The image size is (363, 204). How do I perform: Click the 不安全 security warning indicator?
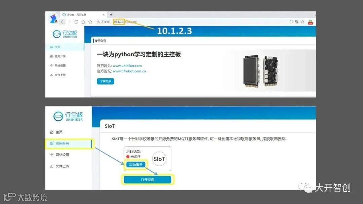[103, 22]
